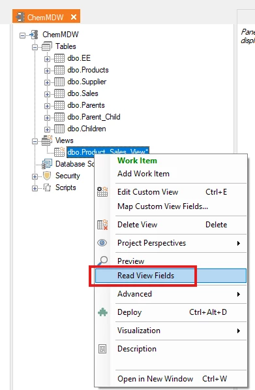The height and width of the screenshot is (390, 255).
Task: Expand the Scripts tree node
Action: 35,188
